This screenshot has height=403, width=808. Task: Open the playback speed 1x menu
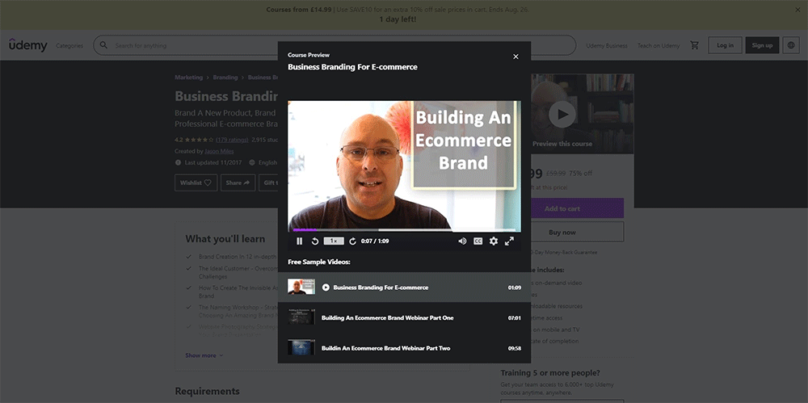pyautogui.click(x=333, y=241)
